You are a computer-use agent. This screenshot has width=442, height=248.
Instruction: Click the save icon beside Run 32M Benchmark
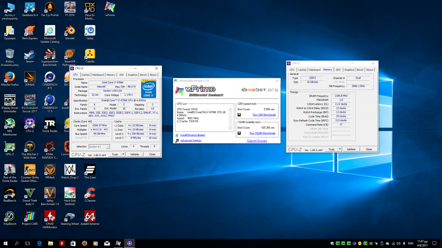tap(239, 115)
